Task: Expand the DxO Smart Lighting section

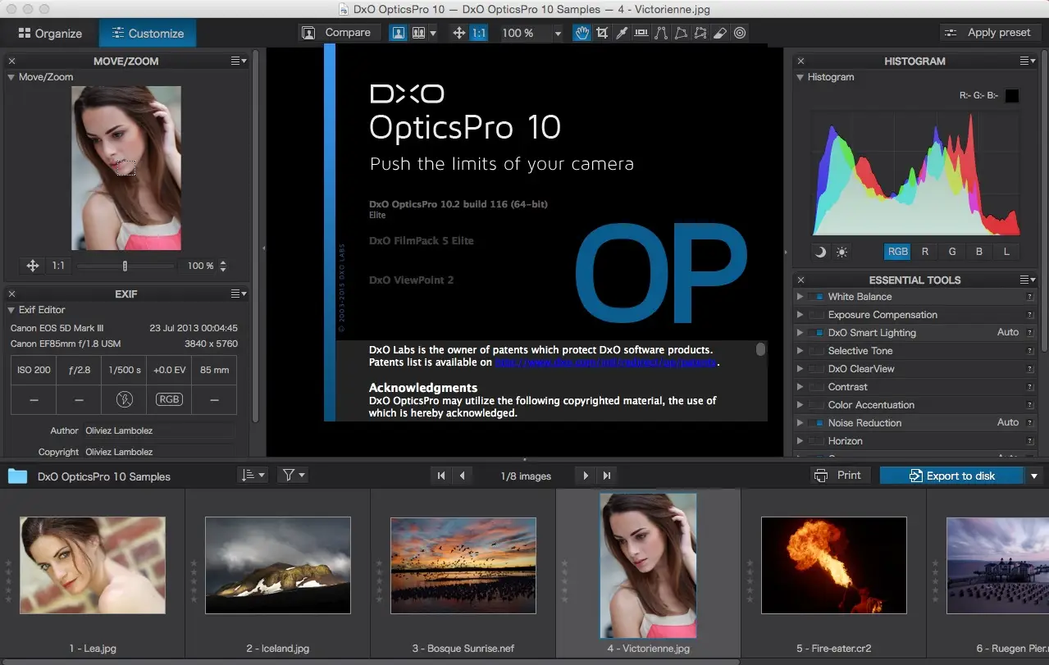Action: [800, 333]
